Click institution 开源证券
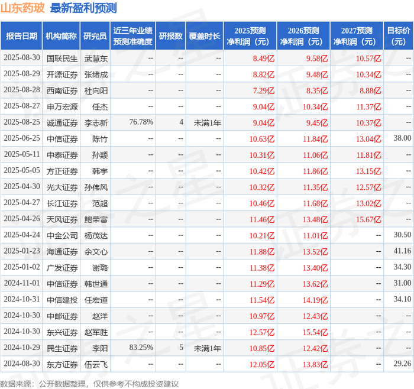 point(62,74)
